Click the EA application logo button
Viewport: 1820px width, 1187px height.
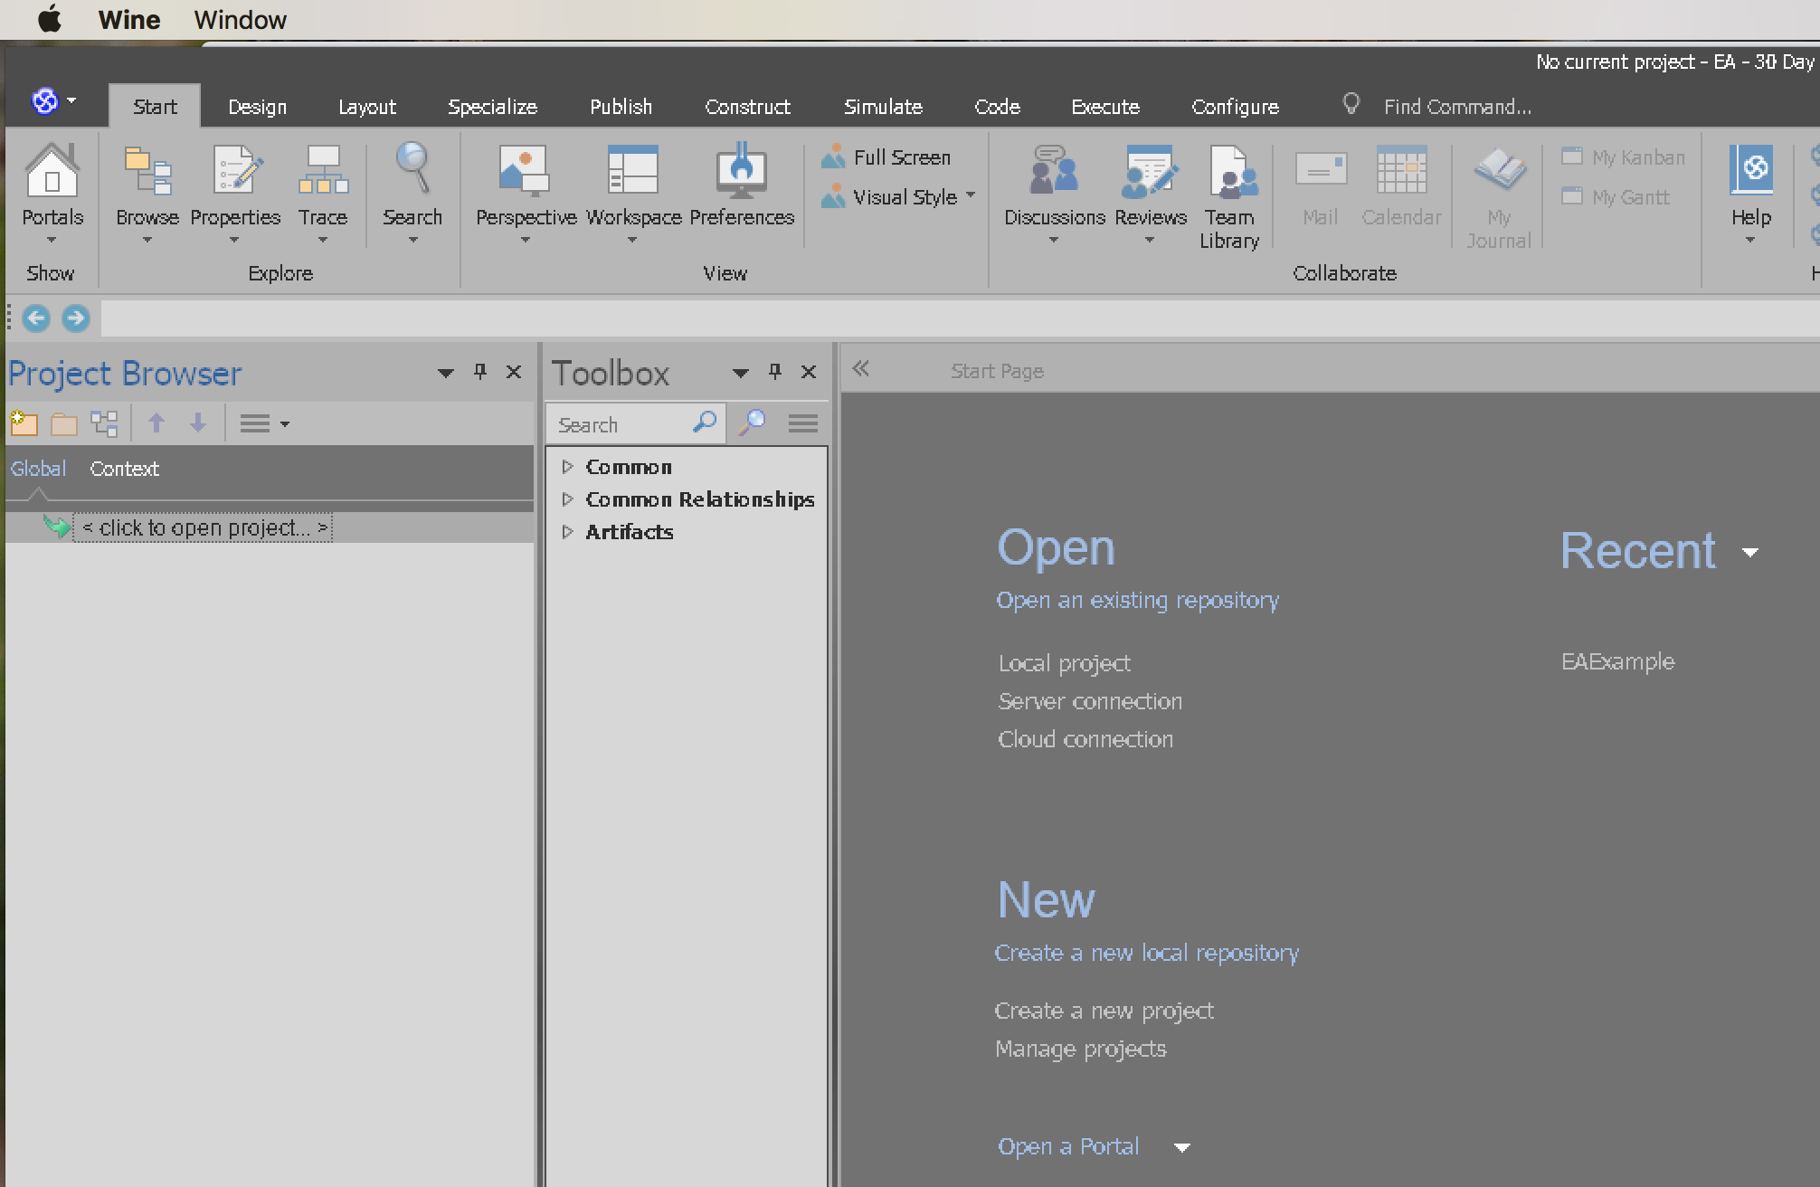pos(45,100)
